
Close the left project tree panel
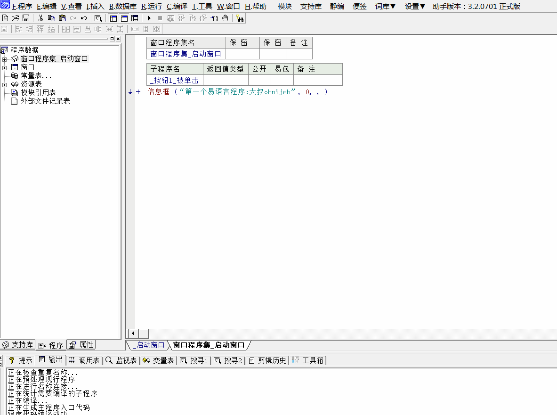[x=118, y=39]
